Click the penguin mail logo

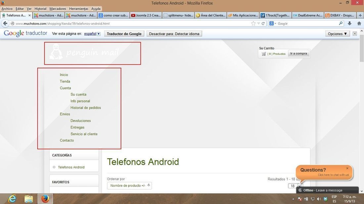click(x=84, y=52)
